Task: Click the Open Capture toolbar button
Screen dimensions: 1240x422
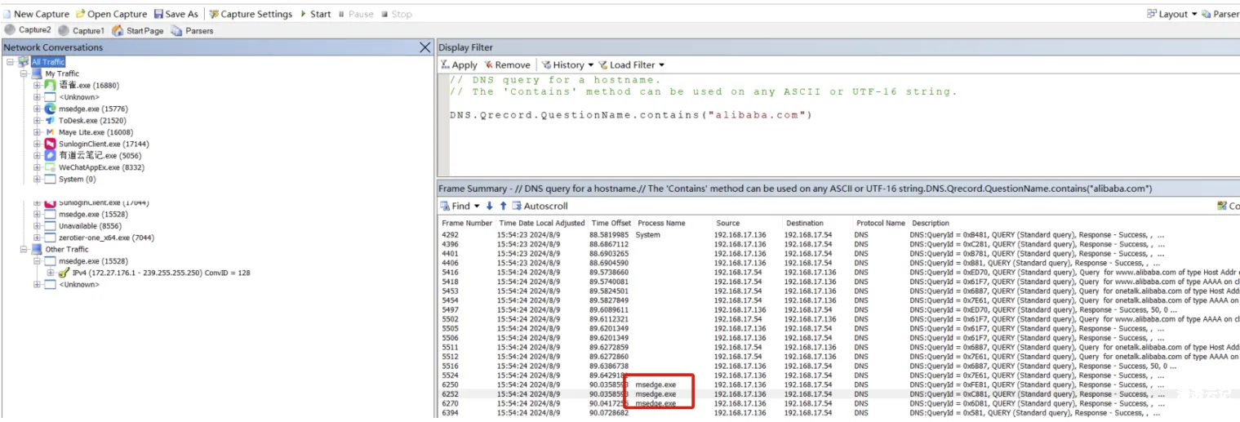Action: pos(111,14)
